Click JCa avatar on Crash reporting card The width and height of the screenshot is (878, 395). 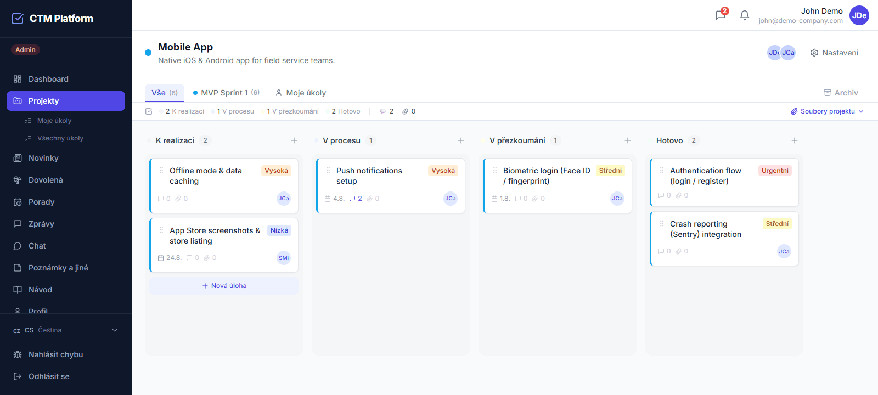pos(784,251)
